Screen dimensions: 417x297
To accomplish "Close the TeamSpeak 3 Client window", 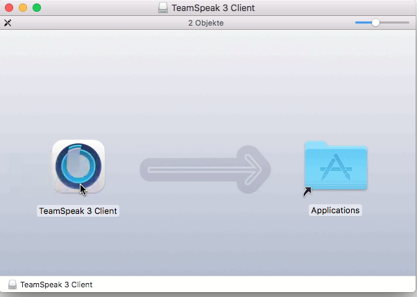I will (x=9, y=8).
